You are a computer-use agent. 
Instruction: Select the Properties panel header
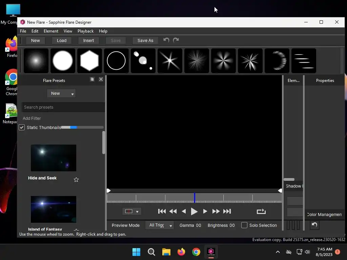click(x=325, y=81)
